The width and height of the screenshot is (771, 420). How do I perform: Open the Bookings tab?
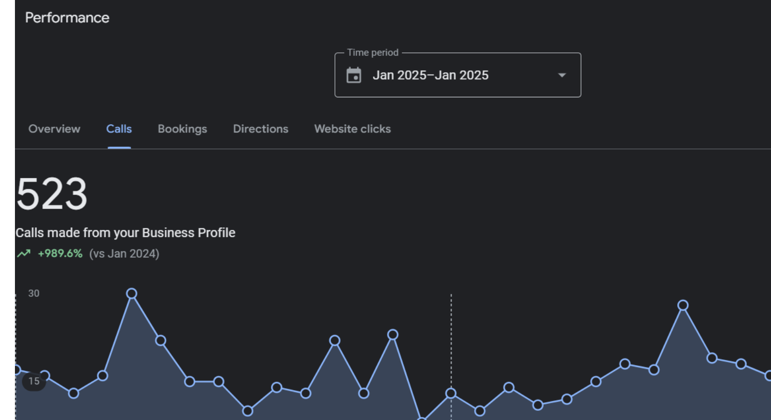(x=182, y=129)
